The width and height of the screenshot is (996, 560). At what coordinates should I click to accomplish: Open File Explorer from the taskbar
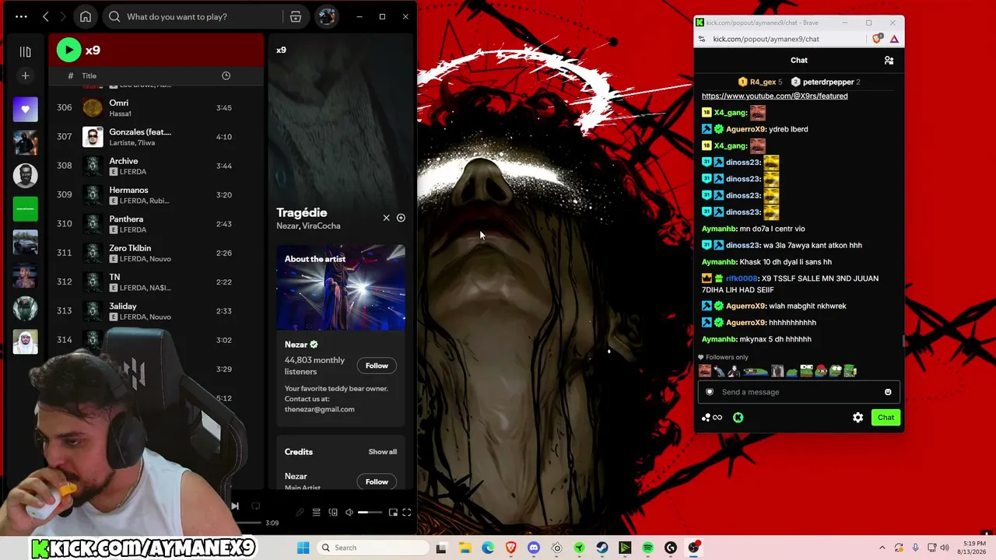click(465, 548)
